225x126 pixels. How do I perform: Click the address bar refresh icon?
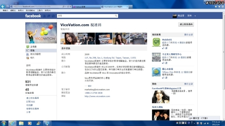pyautogui.click(x=68, y=7)
